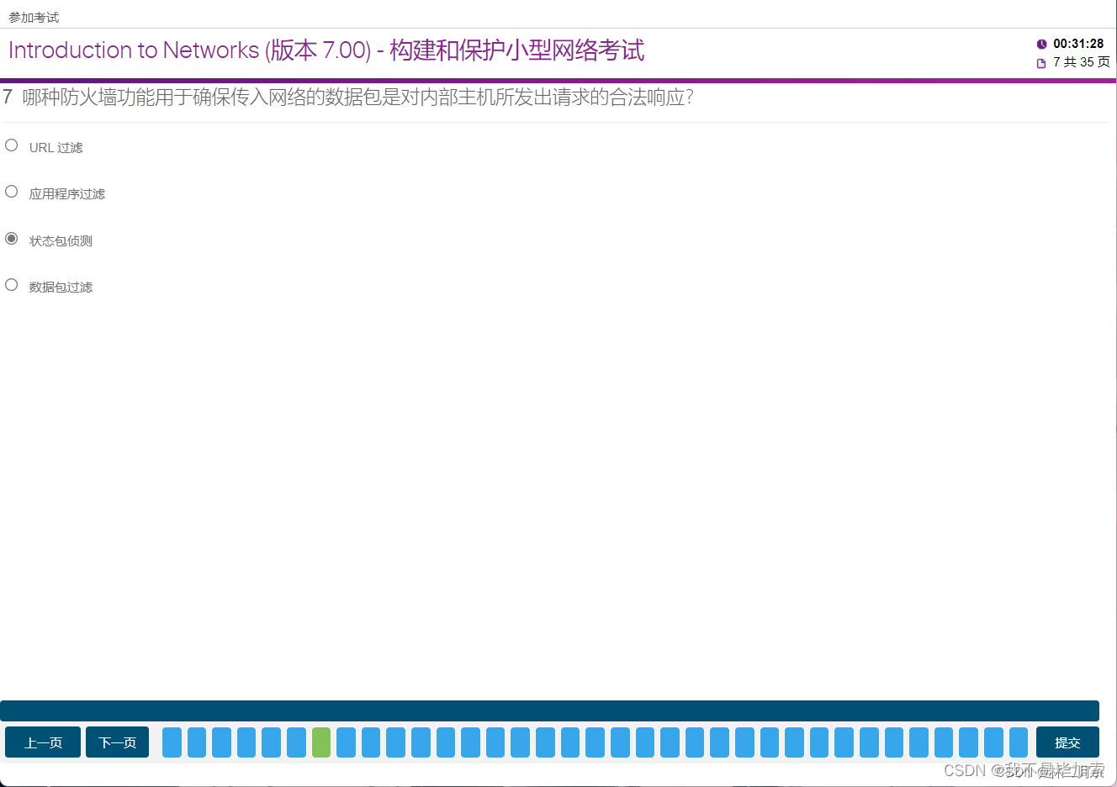Click the exam title 'Introduction to Networks' heading
Viewport: 1117px width, 787px height.
point(326,50)
